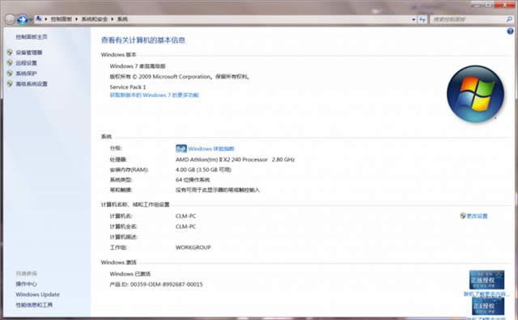Open 操作中心 under See also
The width and height of the screenshot is (518, 320).
pos(27,284)
